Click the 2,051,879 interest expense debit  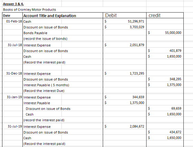click(124, 45)
